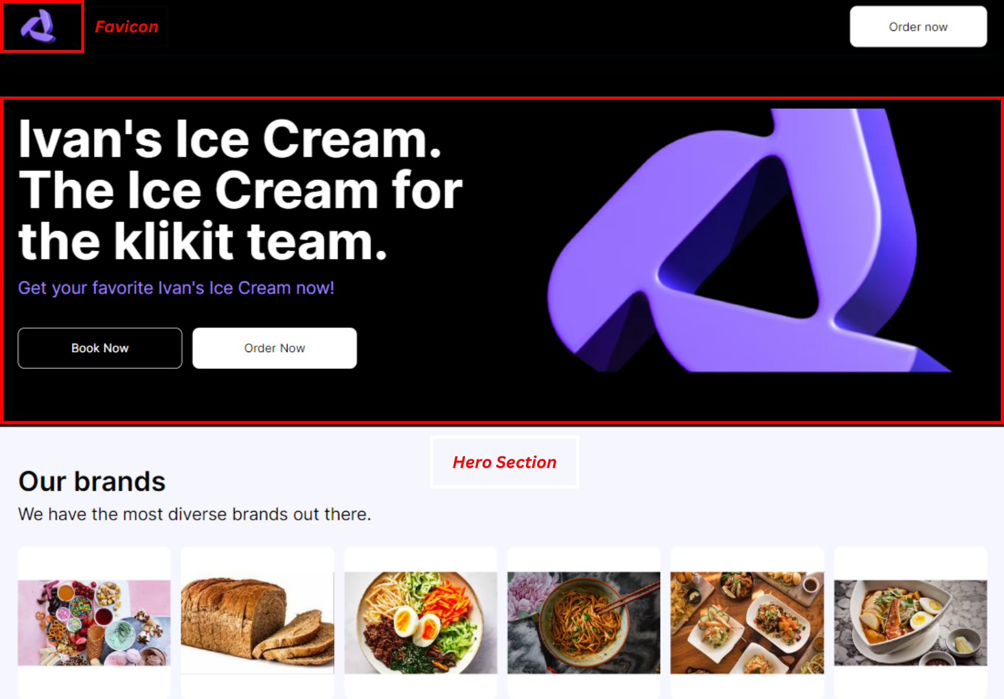Open the sliced brown bread brand card

[257, 623]
